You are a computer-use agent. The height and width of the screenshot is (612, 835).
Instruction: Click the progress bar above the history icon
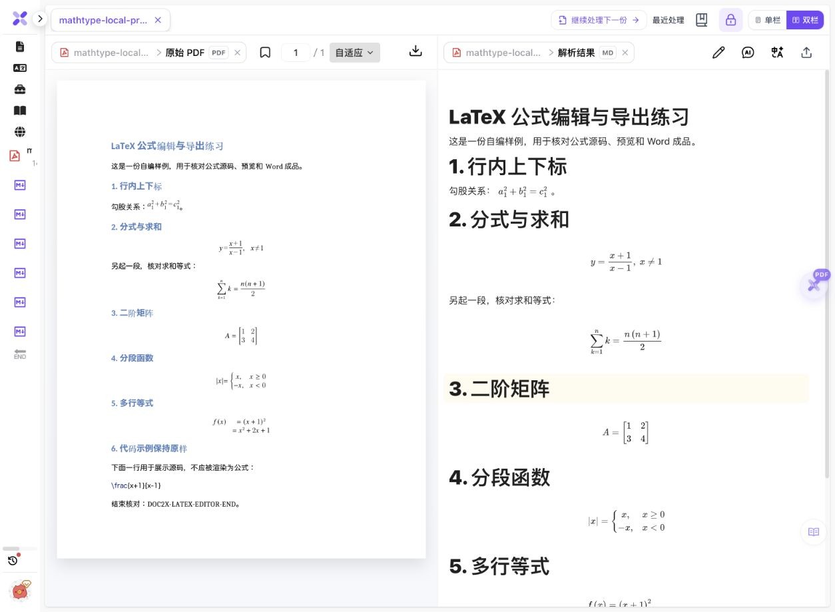(x=20, y=549)
